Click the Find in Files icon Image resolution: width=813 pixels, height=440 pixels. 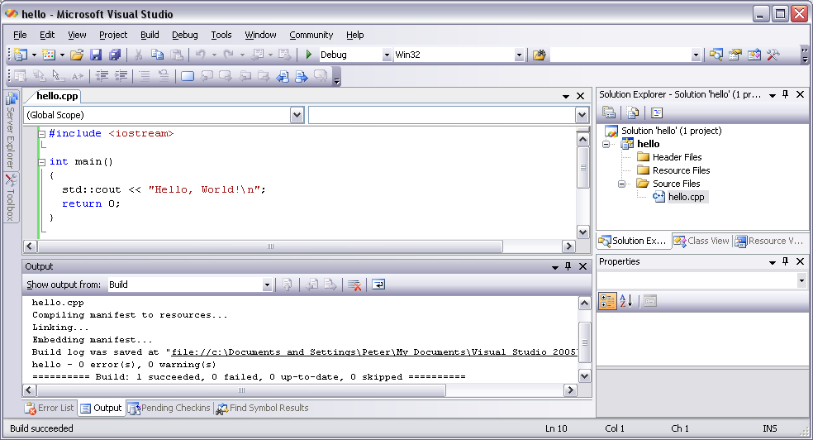pyautogui.click(x=539, y=55)
